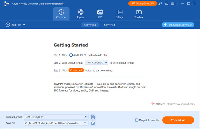Open output folder icon beside Save to

[x=93, y=123]
